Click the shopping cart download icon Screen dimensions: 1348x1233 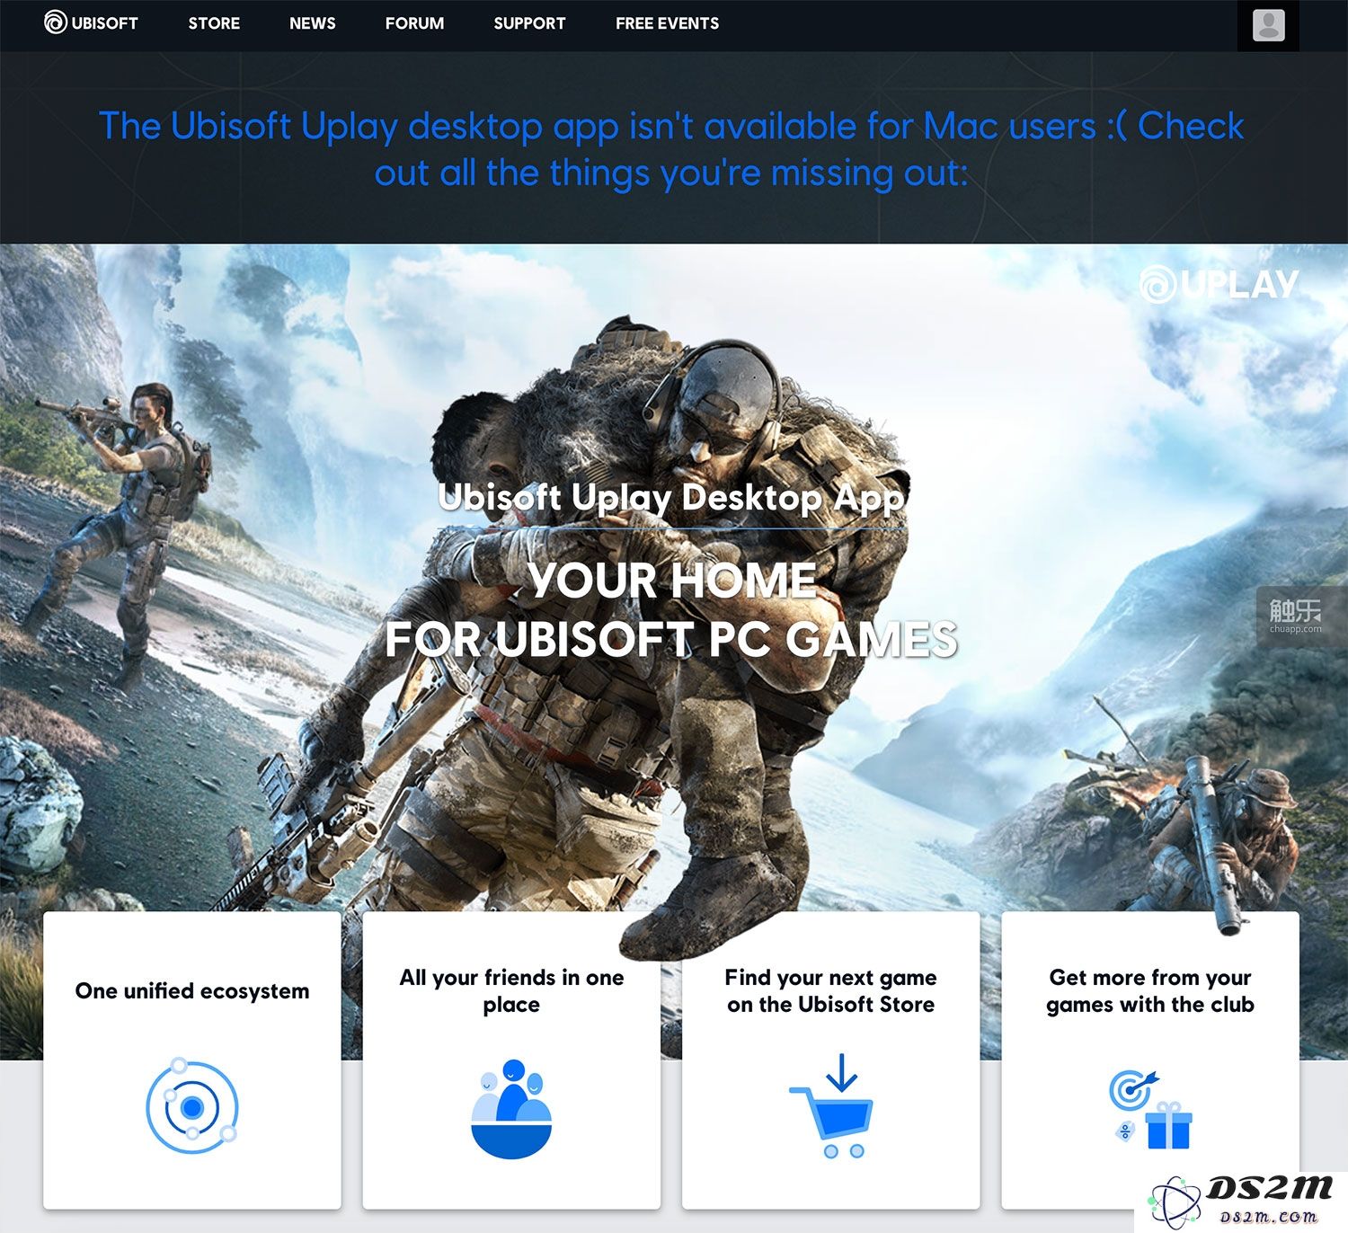[x=832, y=1106]
